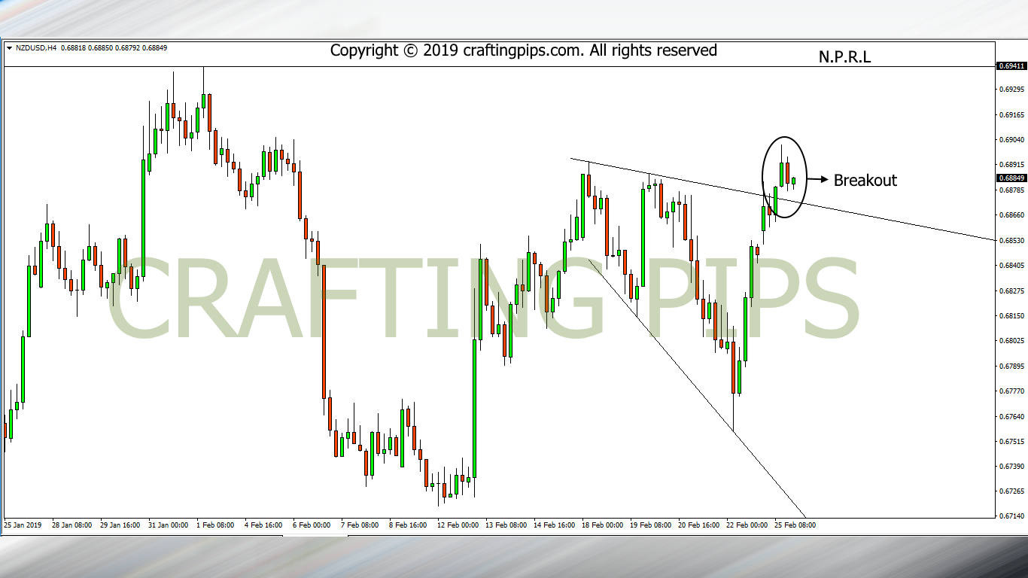Select the open price value 0.68818

(72, 48)
